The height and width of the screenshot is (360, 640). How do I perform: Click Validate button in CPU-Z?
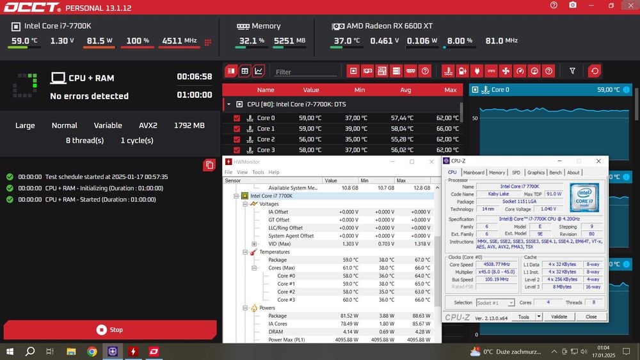click(559, 317)
